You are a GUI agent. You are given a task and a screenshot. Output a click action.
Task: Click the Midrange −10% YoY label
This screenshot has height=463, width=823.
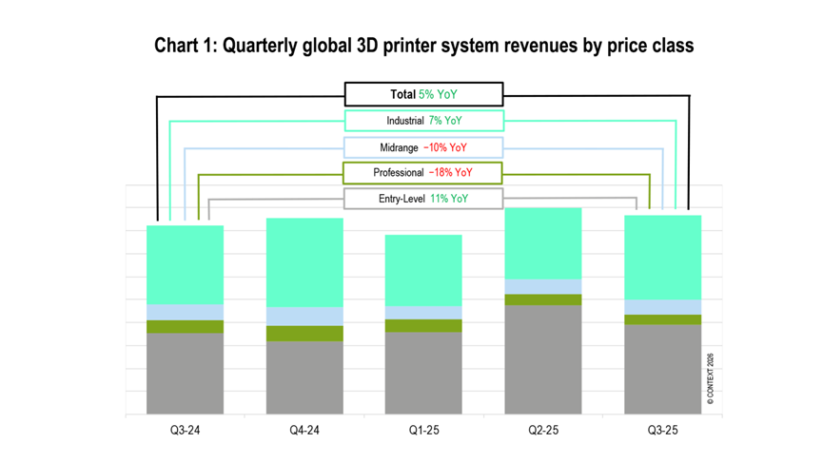[423, 147]
